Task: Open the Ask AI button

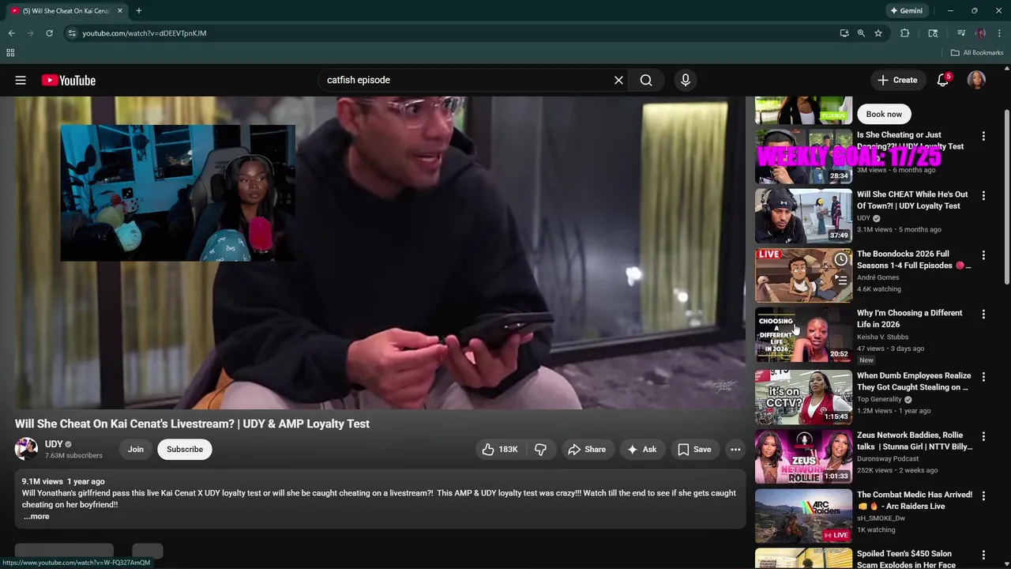Action: click(x=641, y=449)
